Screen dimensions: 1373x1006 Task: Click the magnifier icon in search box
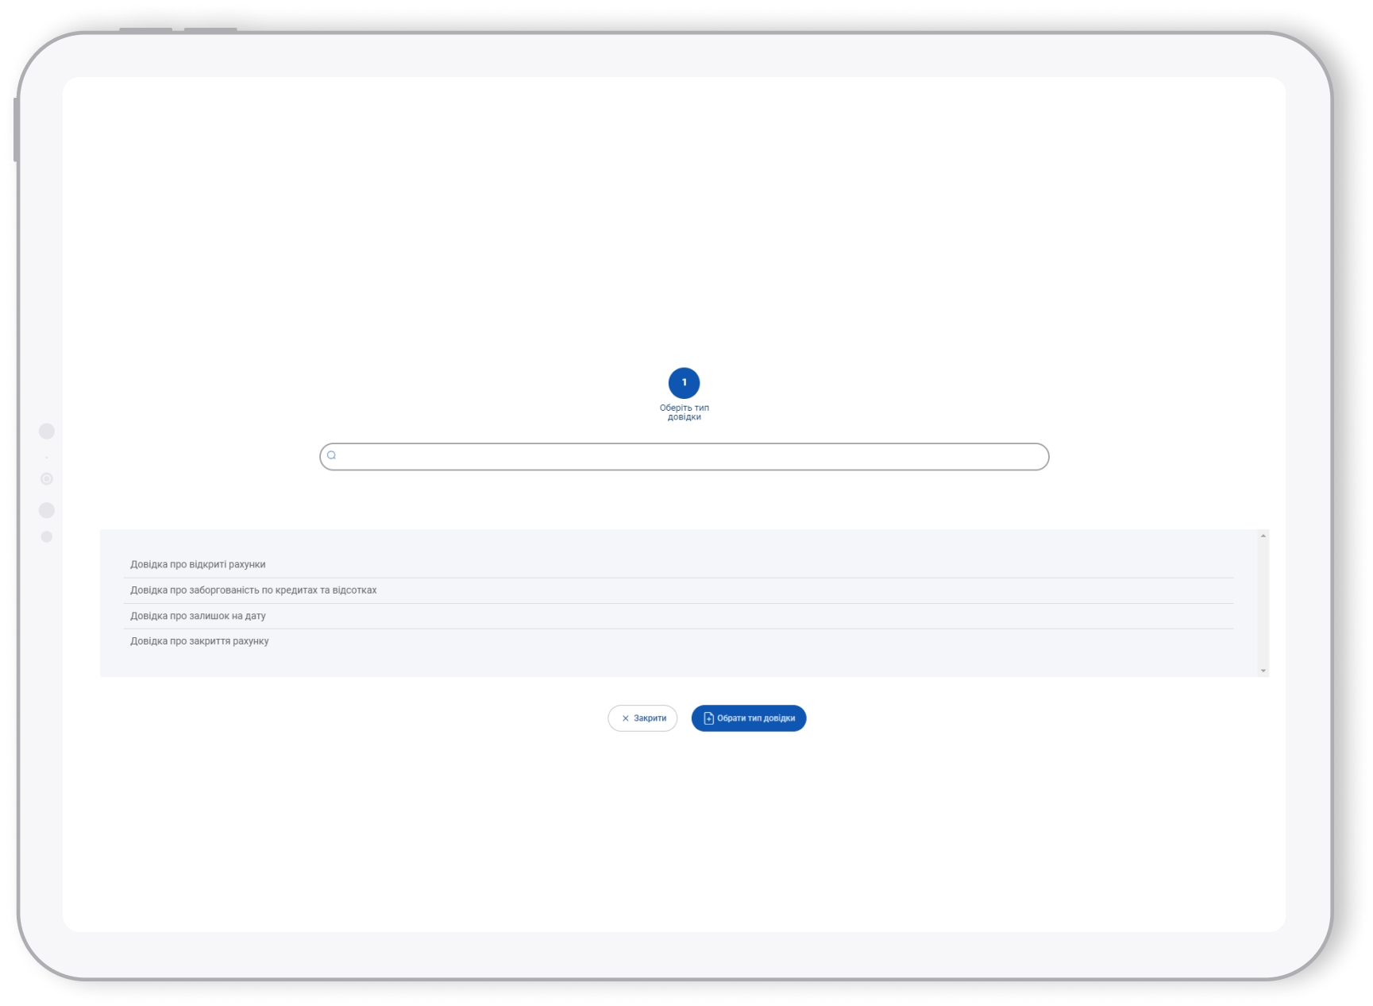point(332,455)
